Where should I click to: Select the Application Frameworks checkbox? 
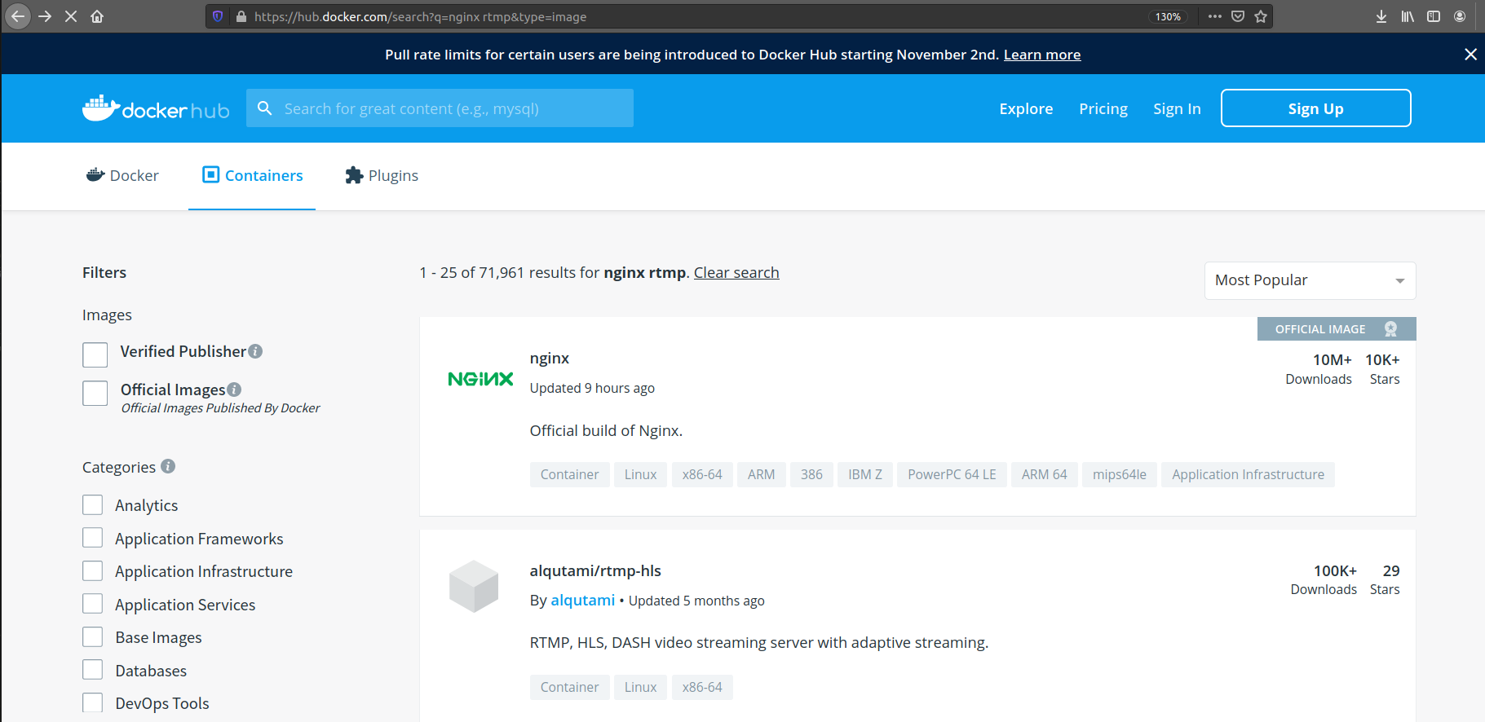(x=93, y=538)
